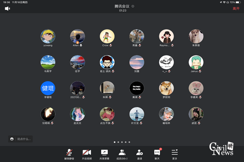This screenshot has width=244, height=162.
Task: Tap Allen's participant avatar
Action: [x=77, y=36]
